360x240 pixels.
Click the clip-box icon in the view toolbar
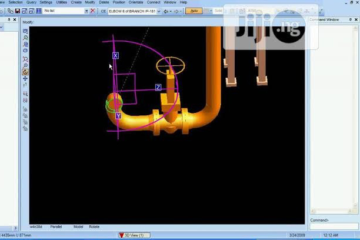[x=25, y=94]
